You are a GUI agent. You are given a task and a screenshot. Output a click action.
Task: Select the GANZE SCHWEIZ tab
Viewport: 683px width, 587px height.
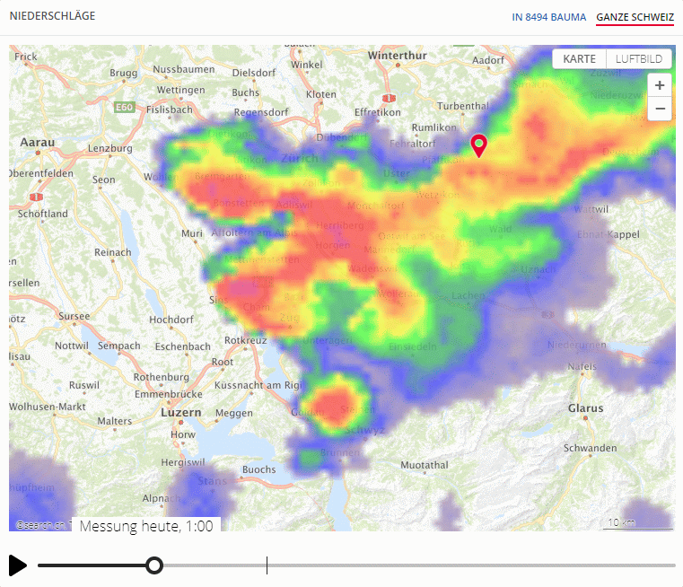635,17
